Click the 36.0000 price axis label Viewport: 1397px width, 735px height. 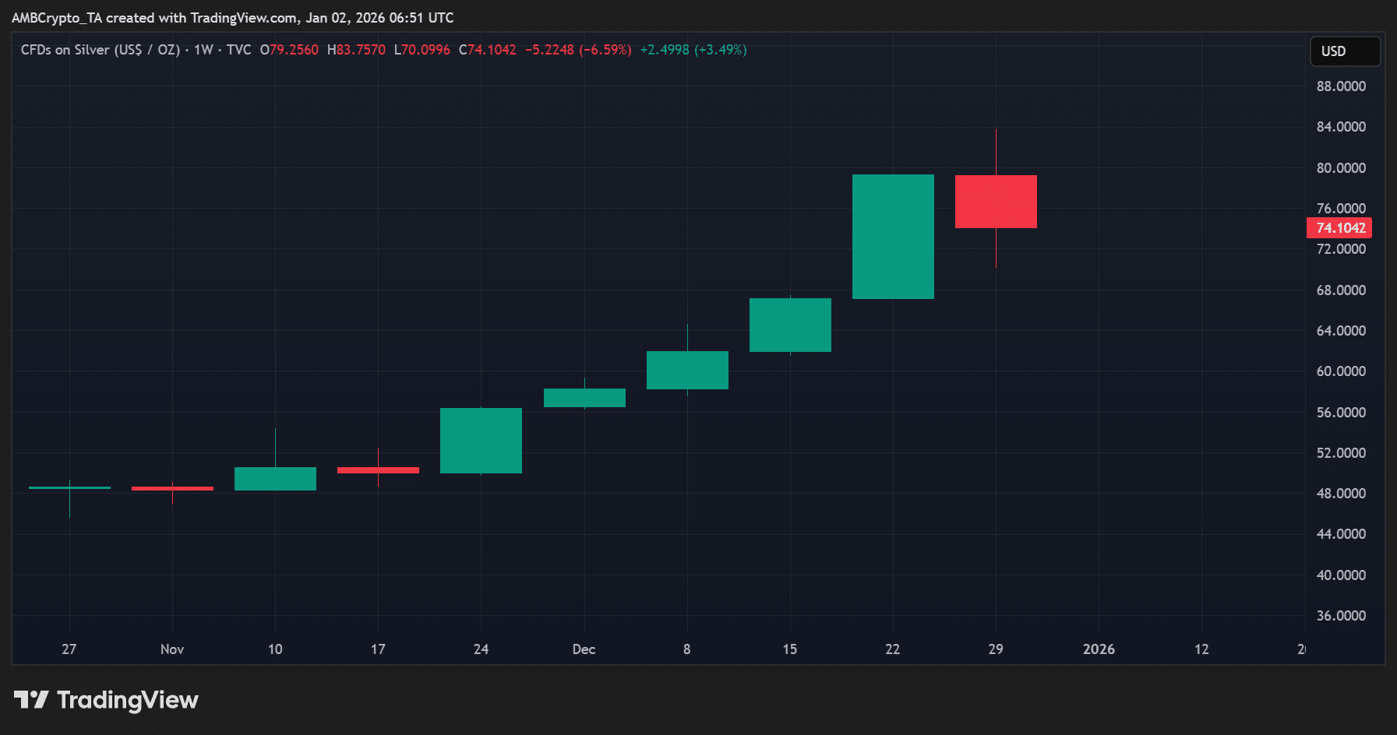pos(1340,616)
